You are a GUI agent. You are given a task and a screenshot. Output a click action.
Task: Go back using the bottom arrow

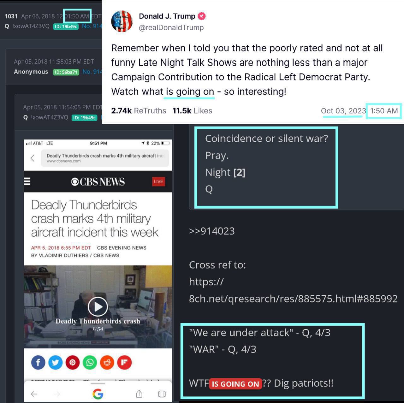(34, 394)
